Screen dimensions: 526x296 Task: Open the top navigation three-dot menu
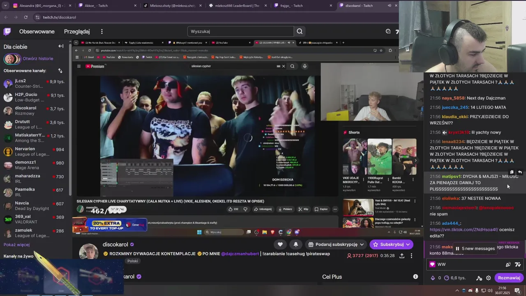pos(102,32)
